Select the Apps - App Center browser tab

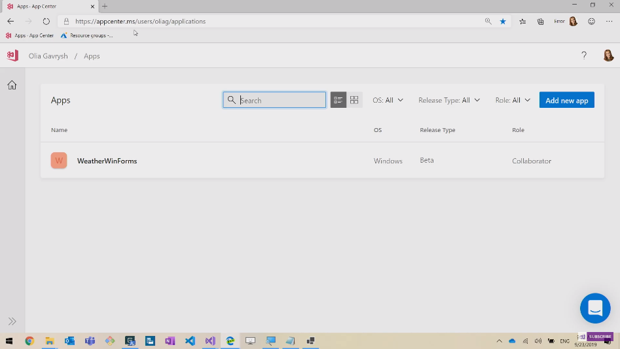coord(39,6)
